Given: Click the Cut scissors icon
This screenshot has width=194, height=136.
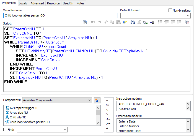Looking at the screenshot, I should coord(106,22).
